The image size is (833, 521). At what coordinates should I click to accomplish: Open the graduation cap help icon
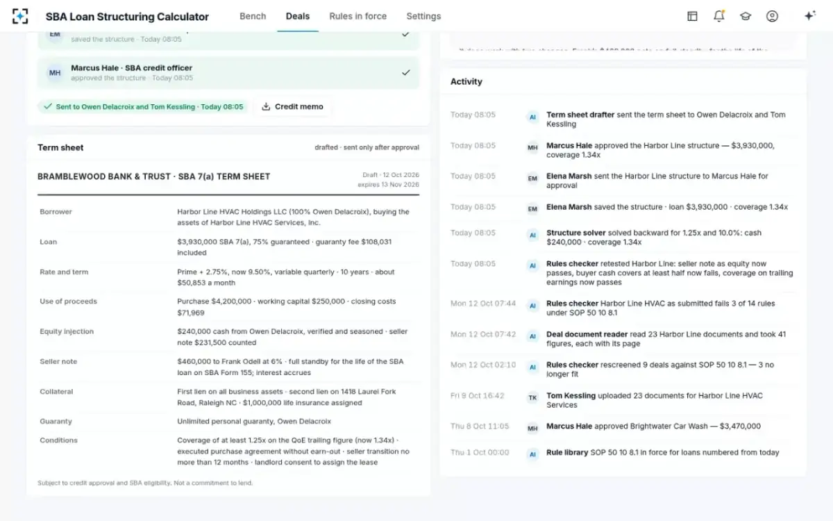pos(746,16)
